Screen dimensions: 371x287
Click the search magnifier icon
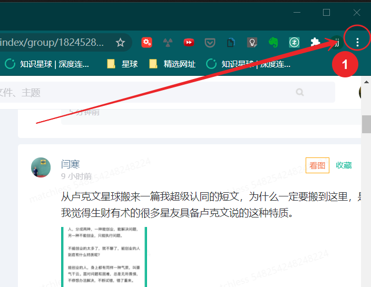(x=300, y=92)
